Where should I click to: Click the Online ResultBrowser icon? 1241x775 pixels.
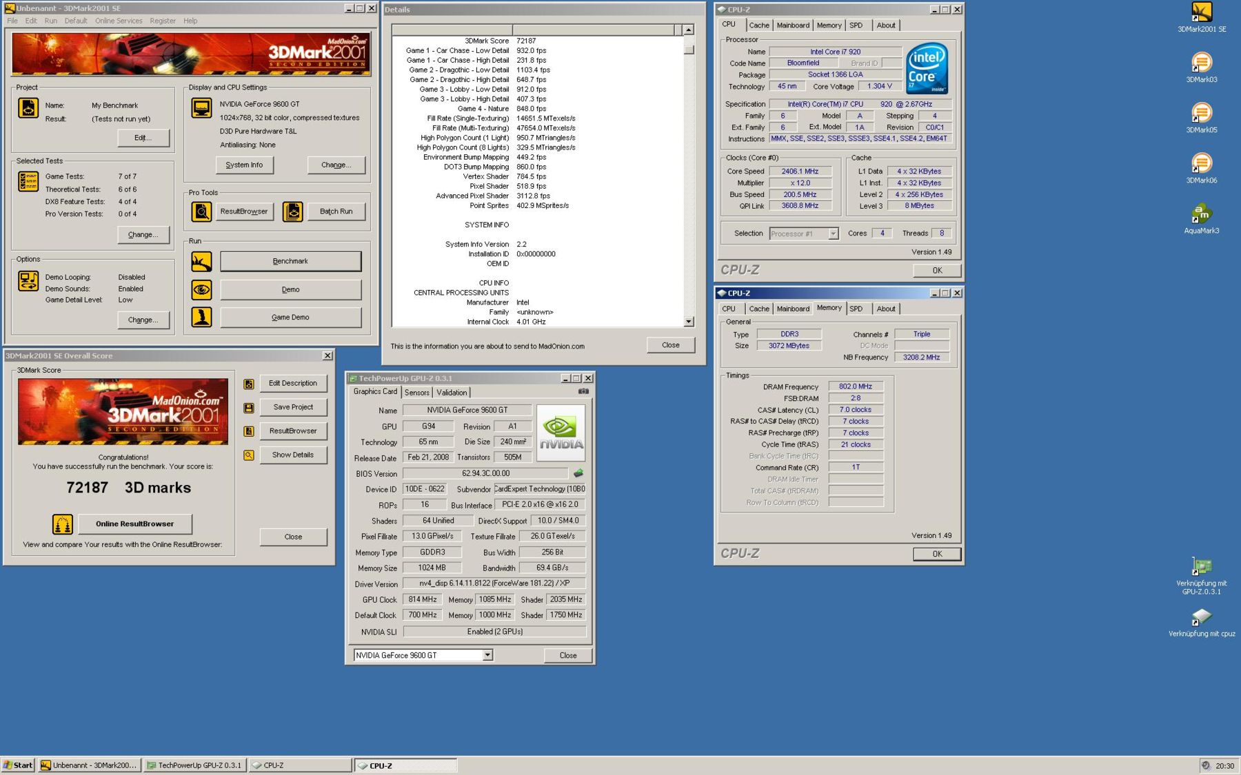click(x=62, y=524)
